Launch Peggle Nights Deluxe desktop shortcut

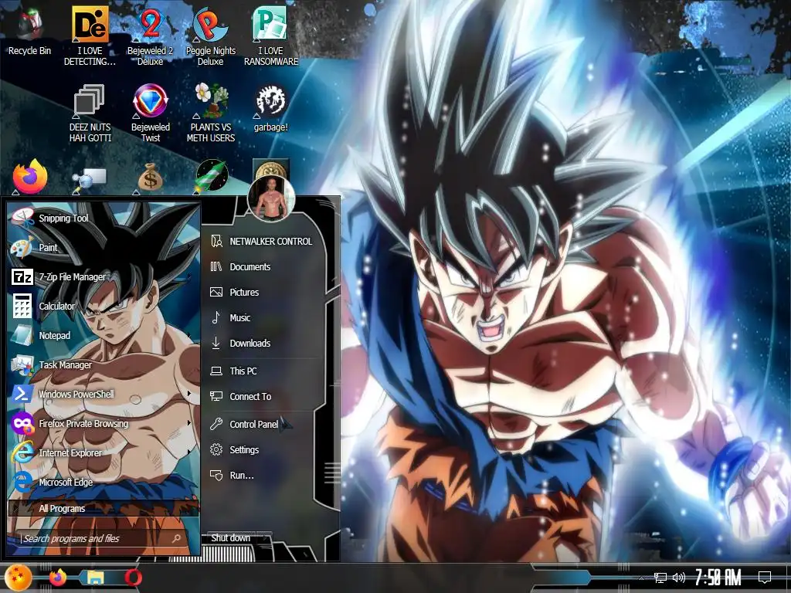tap(210, 36)
